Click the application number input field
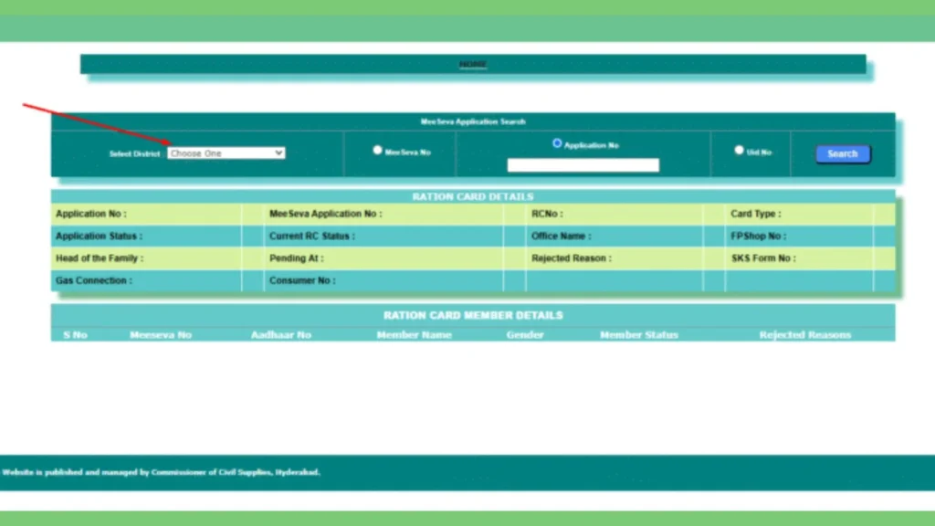935x526 pixels. point(583,165)
